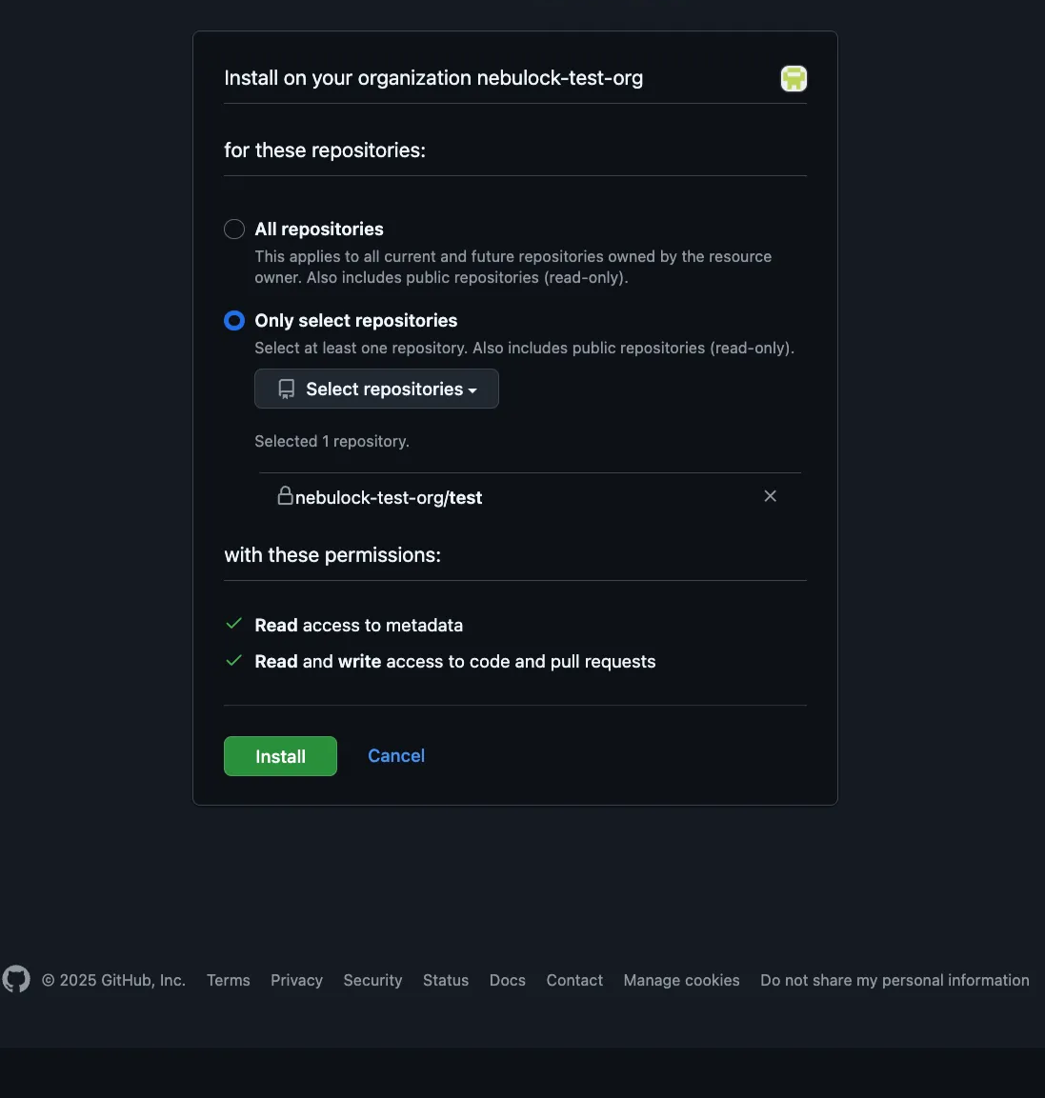This screenshot has height=1098, width=1045.
Task: Click the green Install button
Action: (x=280, y=756)
